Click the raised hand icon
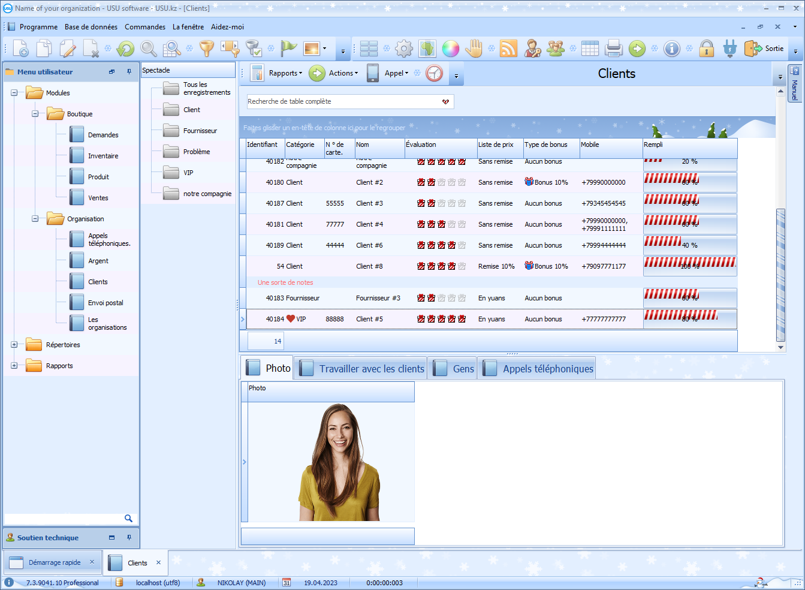Screen dimensions: 805x590 click(x=474, y=49)
